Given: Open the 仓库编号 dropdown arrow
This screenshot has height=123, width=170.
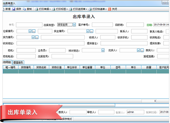Looking at the screenshot, I should (30, 31).
